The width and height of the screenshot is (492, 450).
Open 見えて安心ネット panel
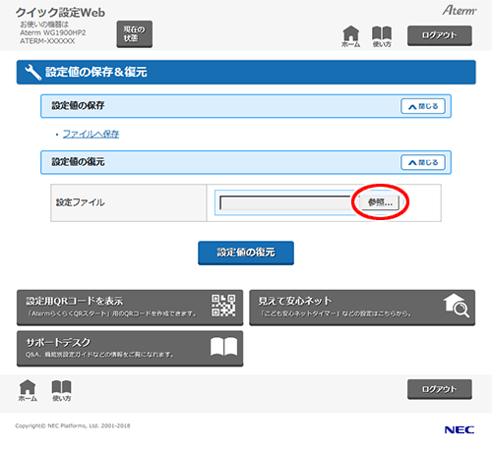pyautogui.click(x=362, y=308)
